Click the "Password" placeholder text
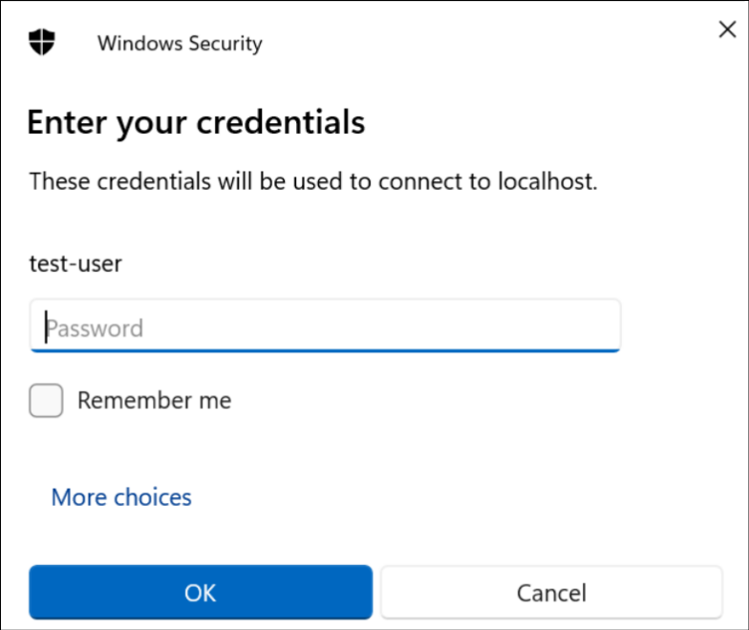 96,328
